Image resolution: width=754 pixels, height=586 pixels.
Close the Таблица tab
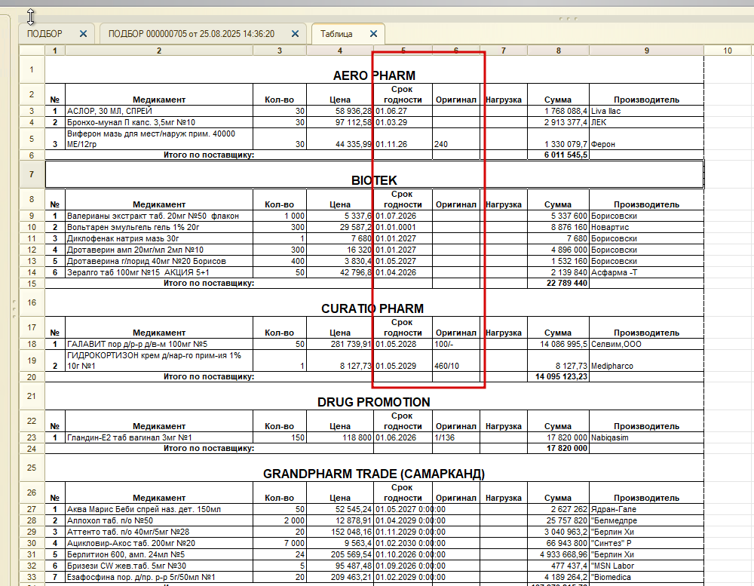click(374, 34)
